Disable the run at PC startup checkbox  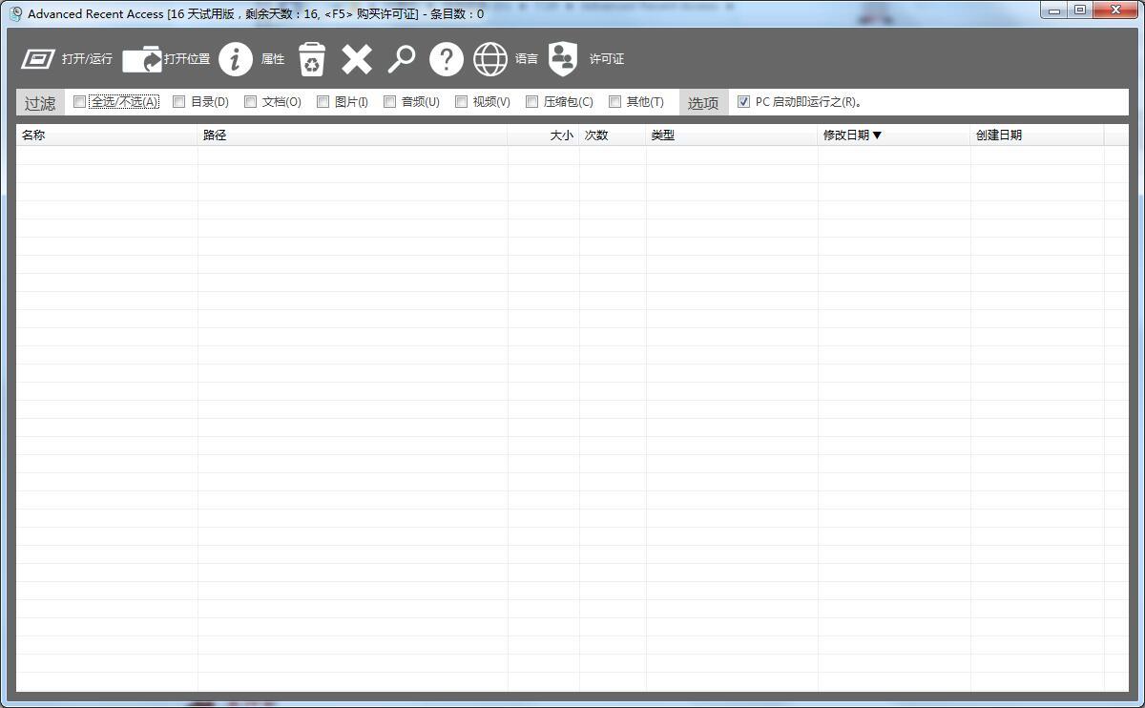click(x=743, y=102)
